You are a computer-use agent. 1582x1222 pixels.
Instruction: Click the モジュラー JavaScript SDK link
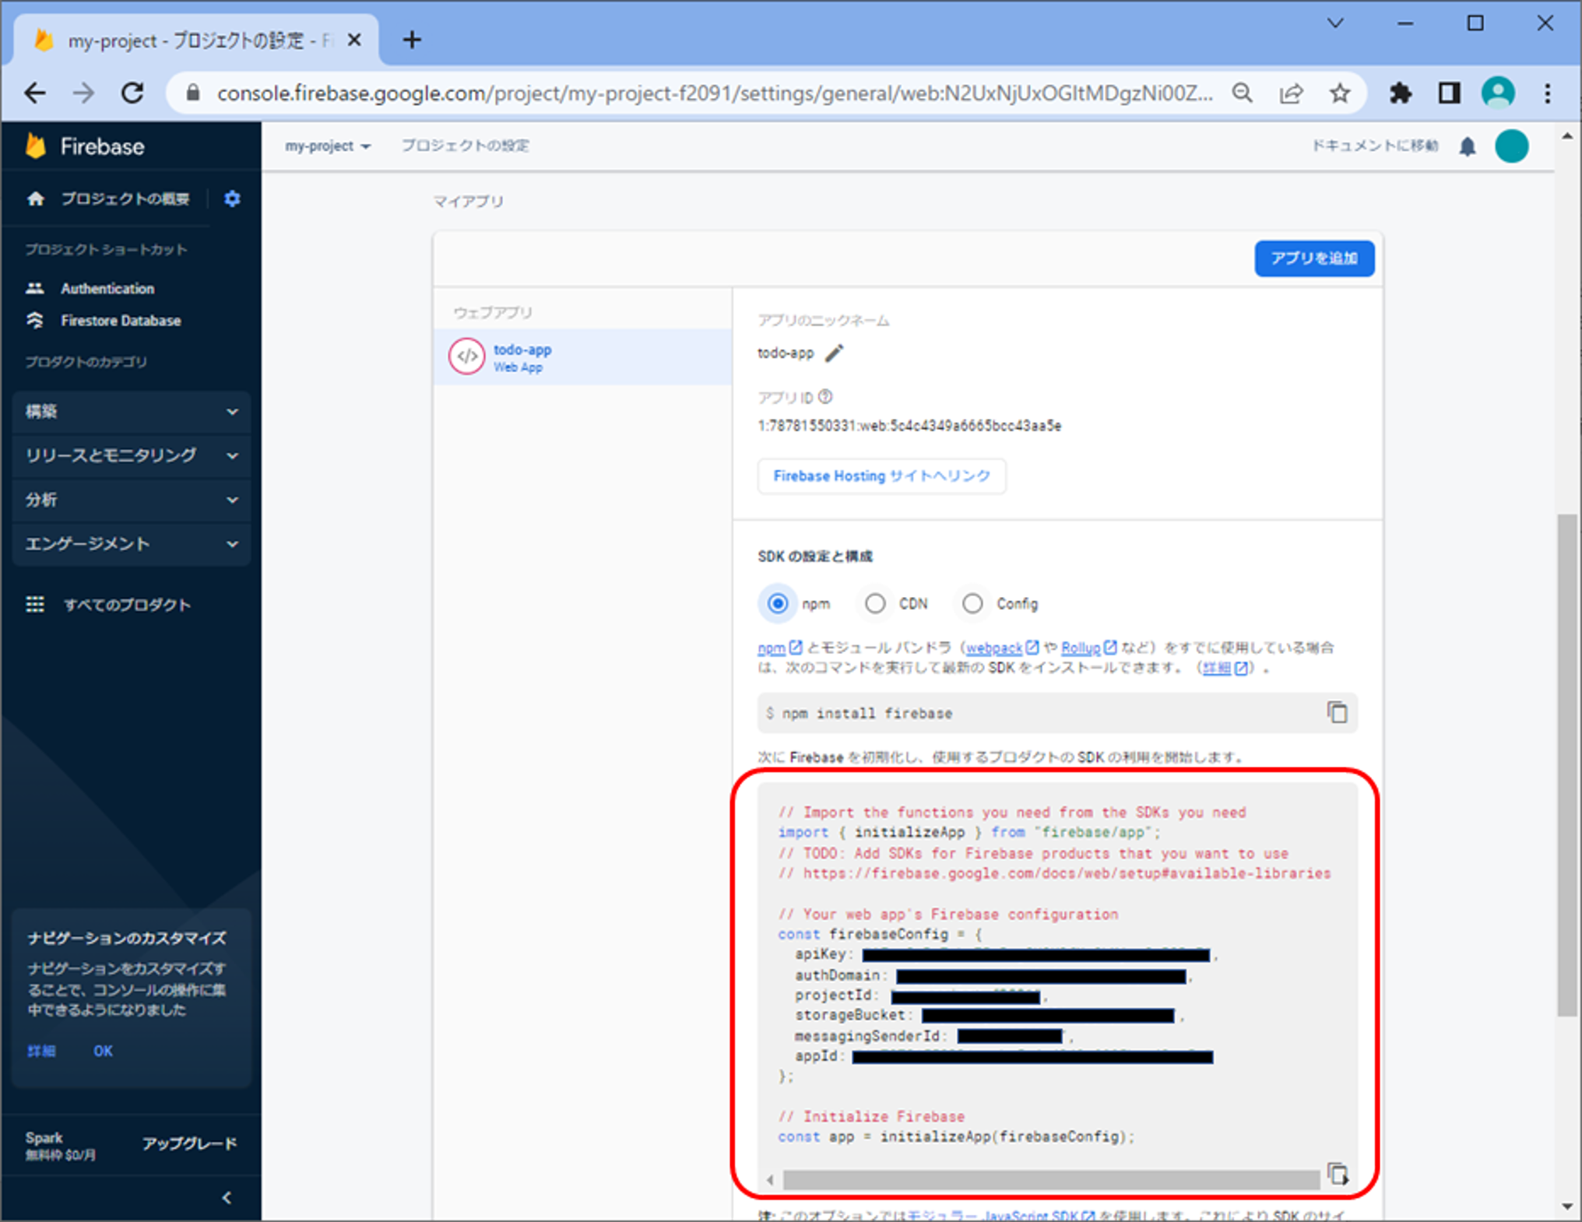pyautogui.click(x=1000, y=1215)
